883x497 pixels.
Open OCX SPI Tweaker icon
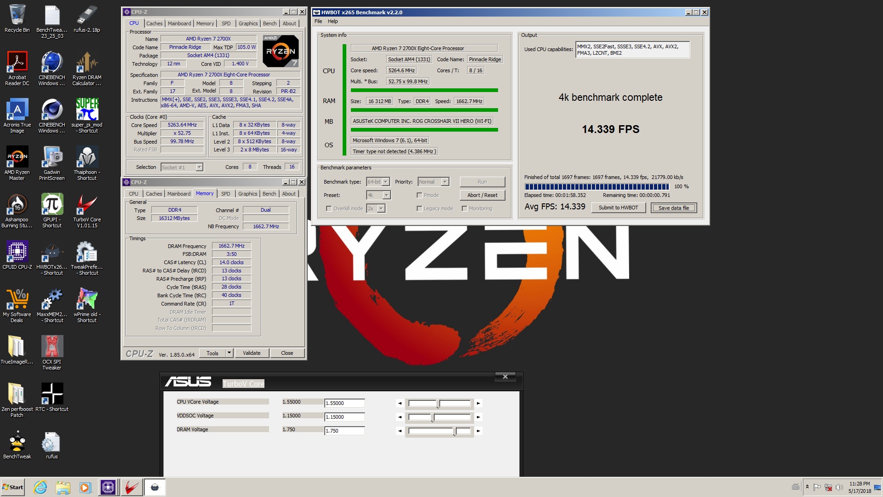[52, 353]
